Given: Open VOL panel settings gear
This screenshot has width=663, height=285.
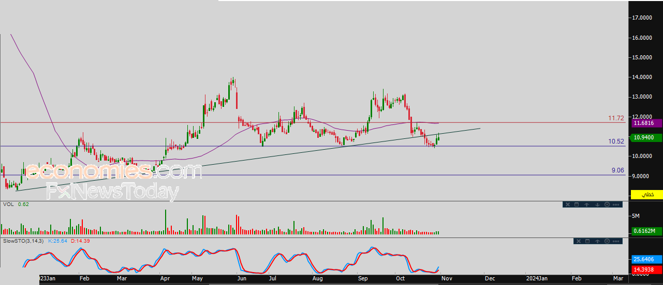Looking at the screenshot, I should coord(607,205).
